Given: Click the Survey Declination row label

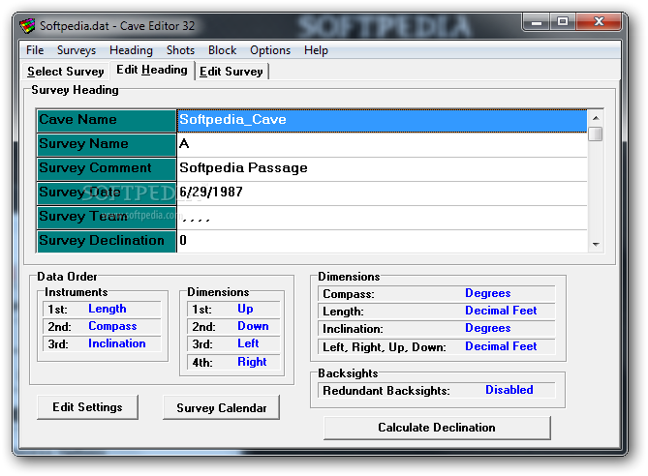Looking at the screenshot, I should coord(107,242).
